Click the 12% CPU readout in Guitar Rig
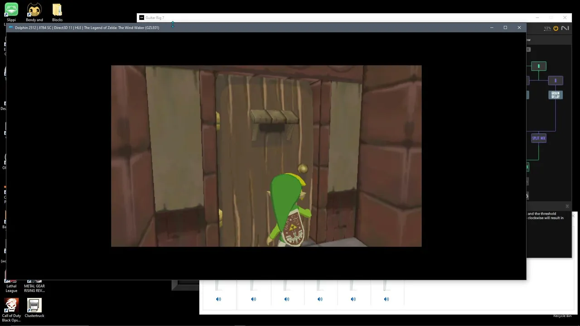 547,28
